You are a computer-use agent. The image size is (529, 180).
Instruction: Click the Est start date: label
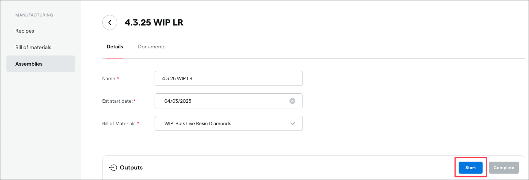tap(119, 101)
